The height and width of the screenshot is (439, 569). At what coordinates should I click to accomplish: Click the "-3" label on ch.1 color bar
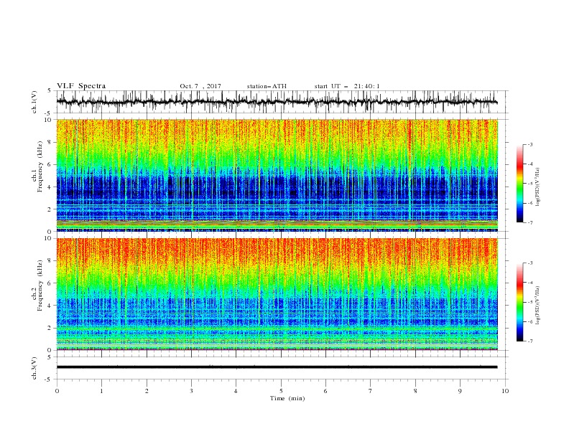[529, 144]
